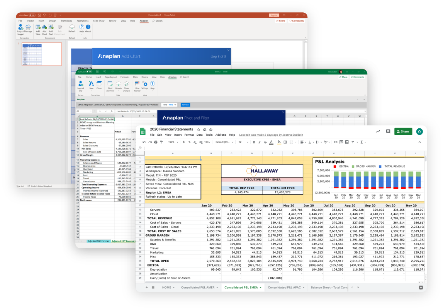Click Refresh in PowerPoint Anaplan ribbon
The width and height of the screenshot is (443, 308).
pos(72,28)
